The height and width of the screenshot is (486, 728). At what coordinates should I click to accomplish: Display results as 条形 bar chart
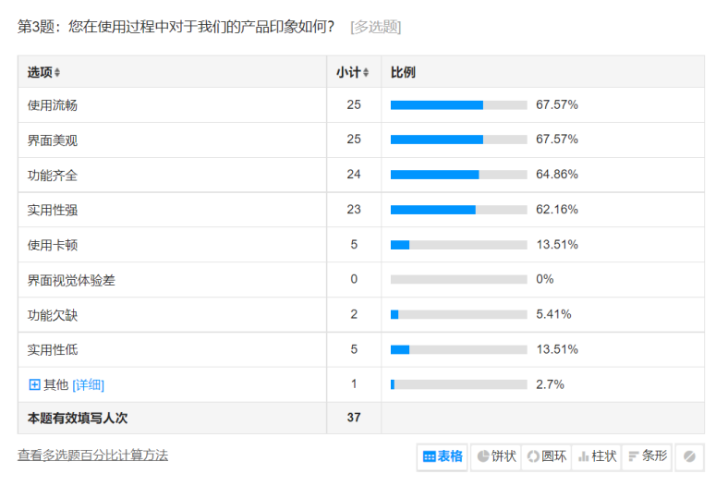pyautogui.click(x=647, y=456)
